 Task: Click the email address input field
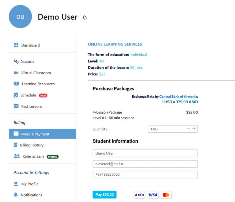point(145,164)
